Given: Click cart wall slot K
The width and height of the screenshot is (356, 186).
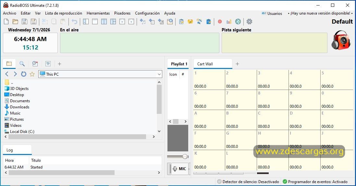Looking at the screenshot, I should [209, 160].
